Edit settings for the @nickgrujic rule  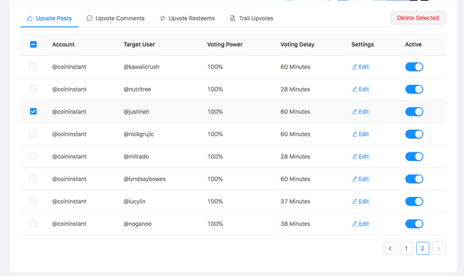(360, 134)
